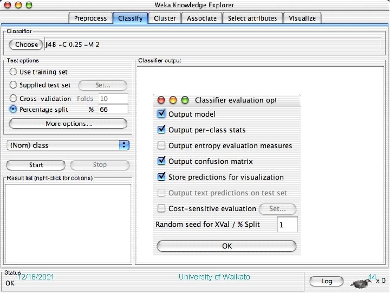Choose Cross-validation radio option
Screen dimensions: 390x293
13,98
